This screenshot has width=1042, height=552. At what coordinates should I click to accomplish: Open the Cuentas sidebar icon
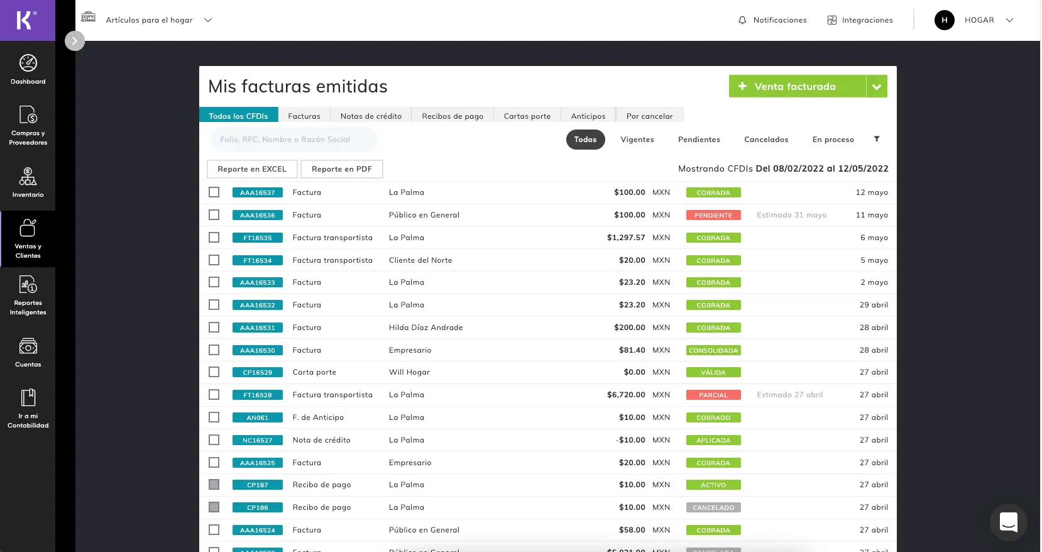[28, 346]
